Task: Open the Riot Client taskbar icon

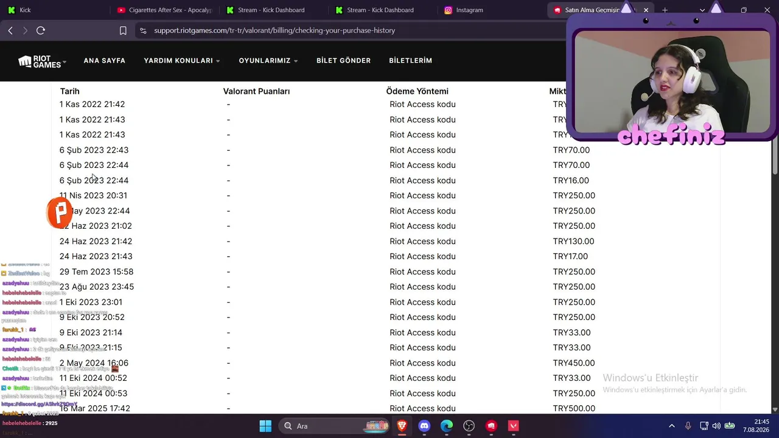Action: coord(491,426)
